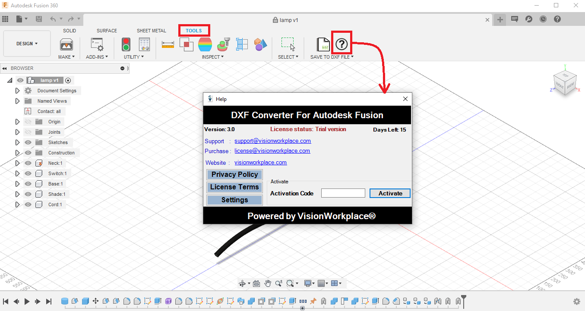585x311 pixels.
Task: Open the Fusion help question mark
Action: tap(557, 19)
